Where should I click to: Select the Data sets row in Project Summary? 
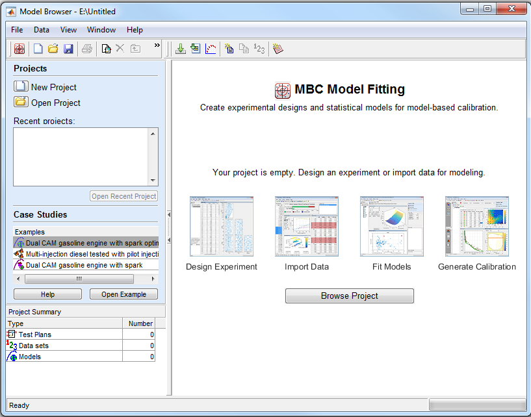[81, 346]
